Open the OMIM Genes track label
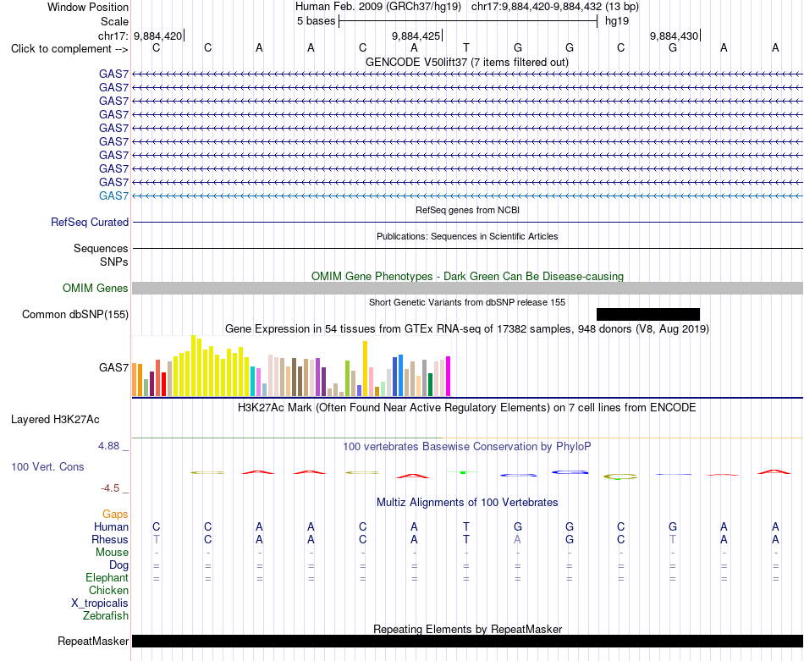Screen dimensions: 804x661 [x=96, y=289]
